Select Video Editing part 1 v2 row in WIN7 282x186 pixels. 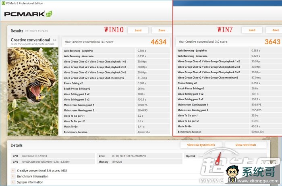[229, 94]
